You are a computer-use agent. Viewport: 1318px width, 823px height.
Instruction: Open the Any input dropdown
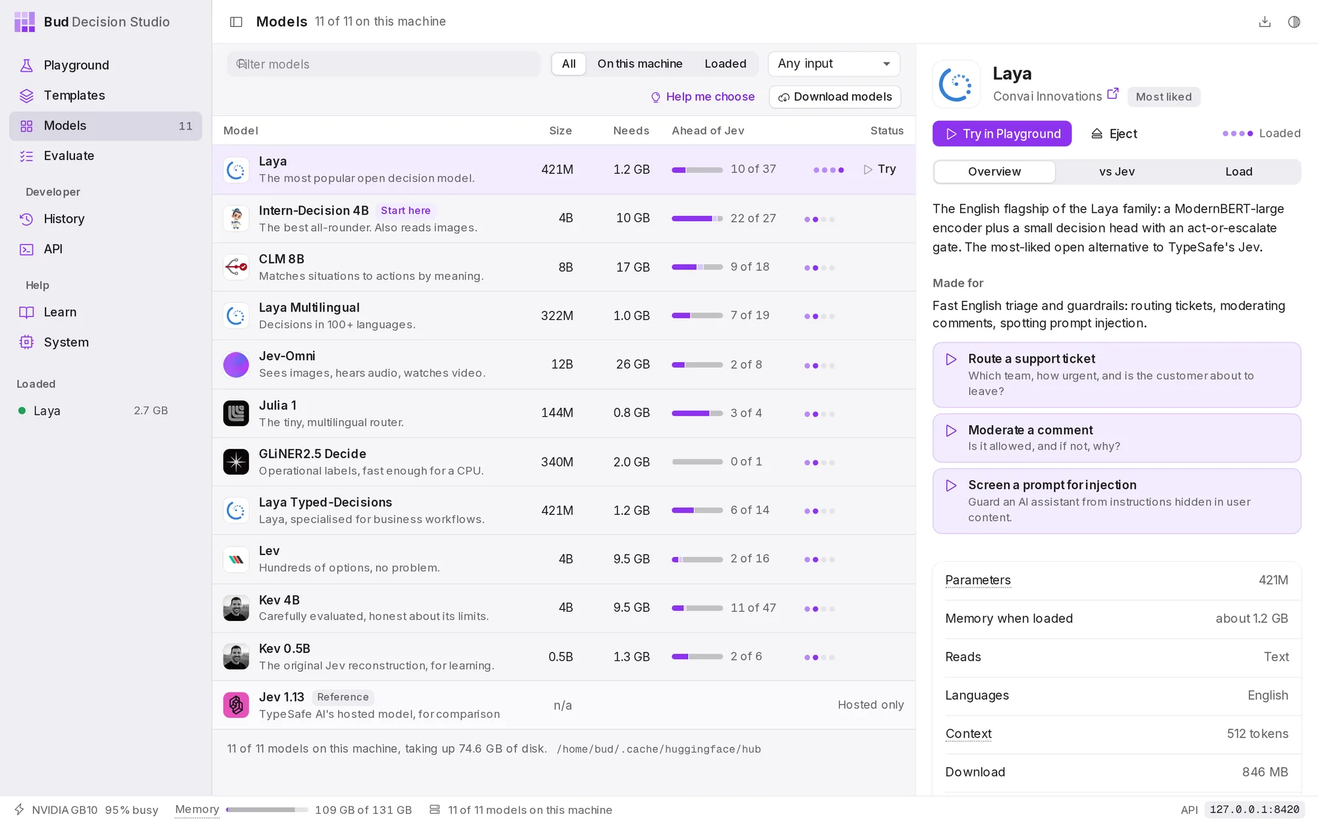tap(834, 64)
